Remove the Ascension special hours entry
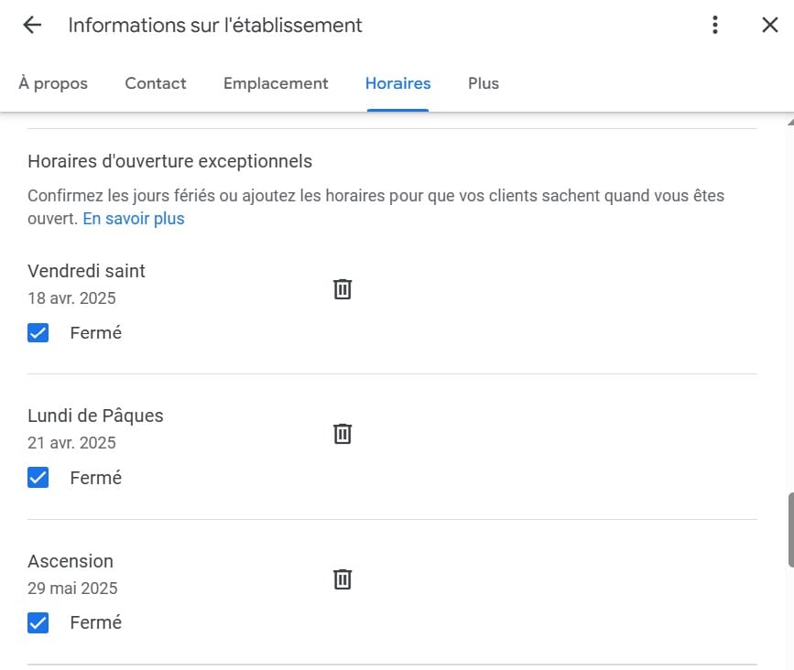This screenshot has height=670, width=794. (x=343, y=578)
